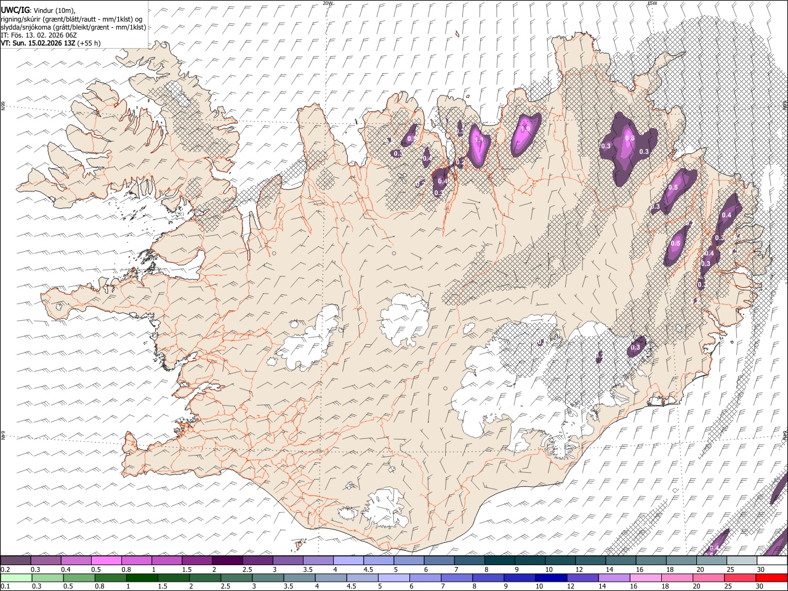788x591 pixels.
Task: Click the '0.1' label under the bottom legend row
Action: 5,586
